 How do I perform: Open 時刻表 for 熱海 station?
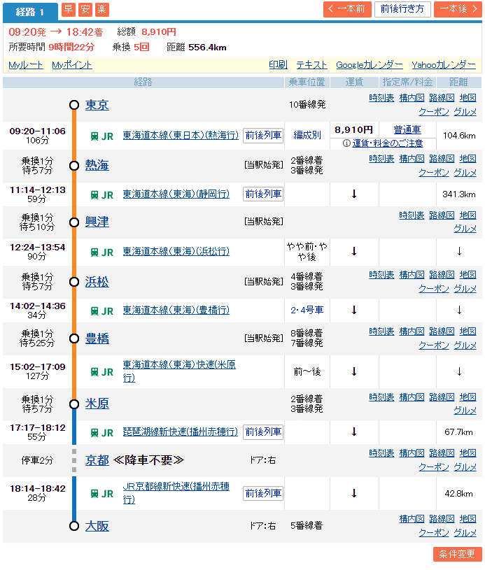[x=381, y=159]
